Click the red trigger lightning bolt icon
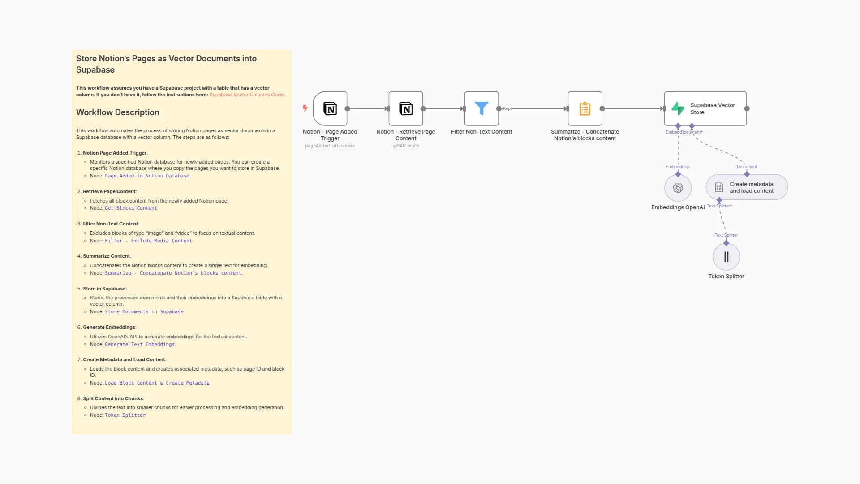 click(x=305, y=108)
